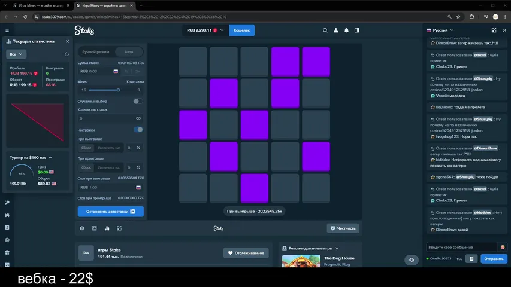511x287 pixels.
Task: Open the Русский language dropdown
Action: pos(440,30)
